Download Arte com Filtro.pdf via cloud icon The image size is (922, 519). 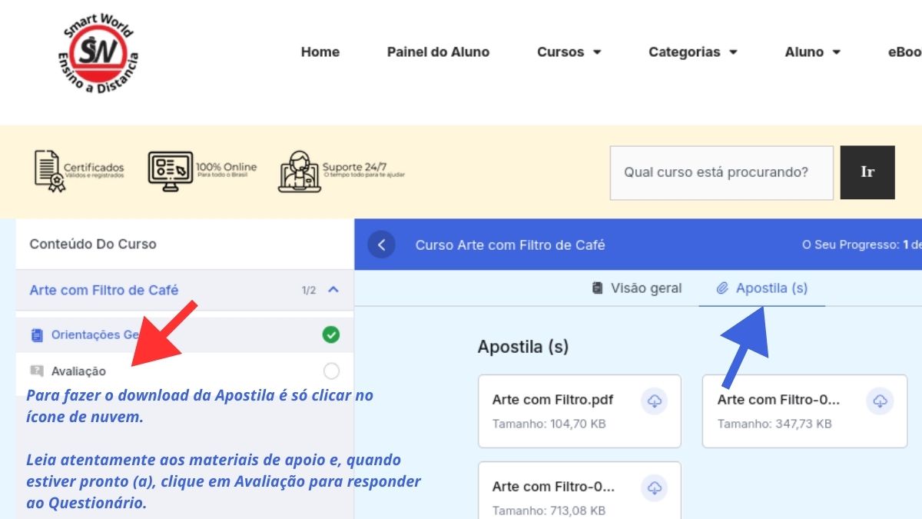[x=654, y=401]
